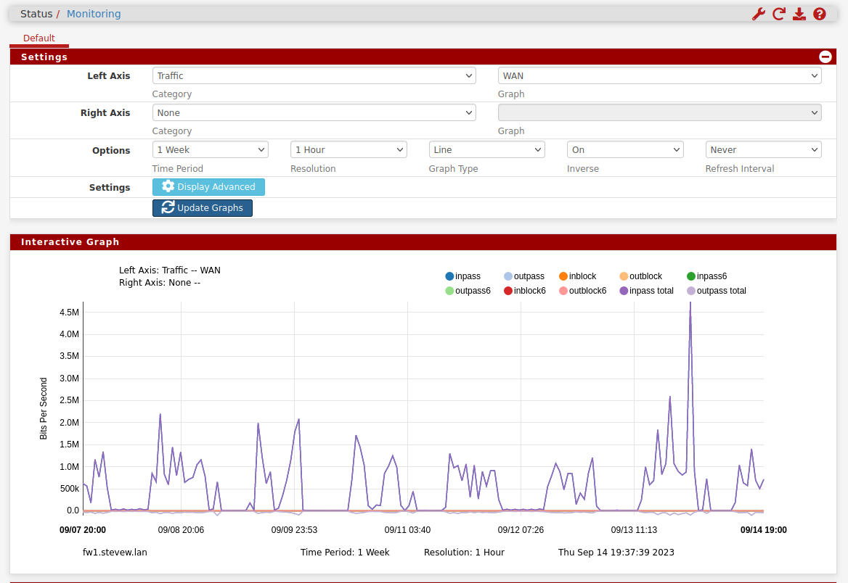Open the Refresh Interval dropdown (Never)
This screenshot has width=848, height=583.
[763, 149]
